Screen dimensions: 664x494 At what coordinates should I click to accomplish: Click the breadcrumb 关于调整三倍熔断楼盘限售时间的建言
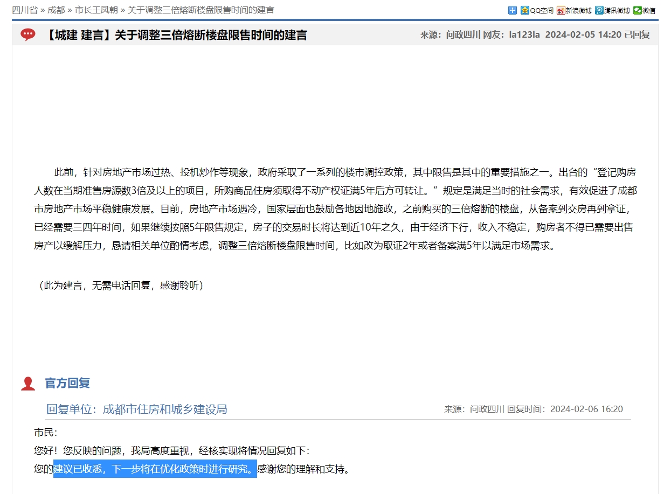[200, 10]
